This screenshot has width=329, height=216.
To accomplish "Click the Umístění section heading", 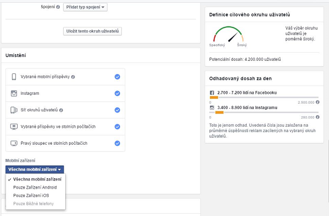I will tap(16, 55).
